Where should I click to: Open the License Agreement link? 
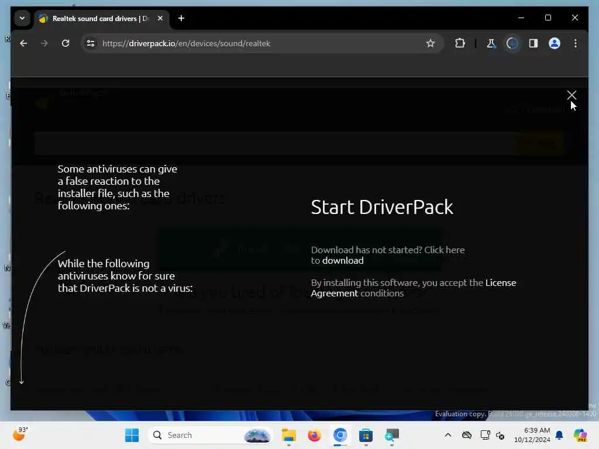414,288
